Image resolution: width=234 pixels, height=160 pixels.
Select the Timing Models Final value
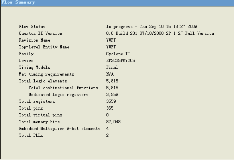pyautogui.click(x=112, y=68)
